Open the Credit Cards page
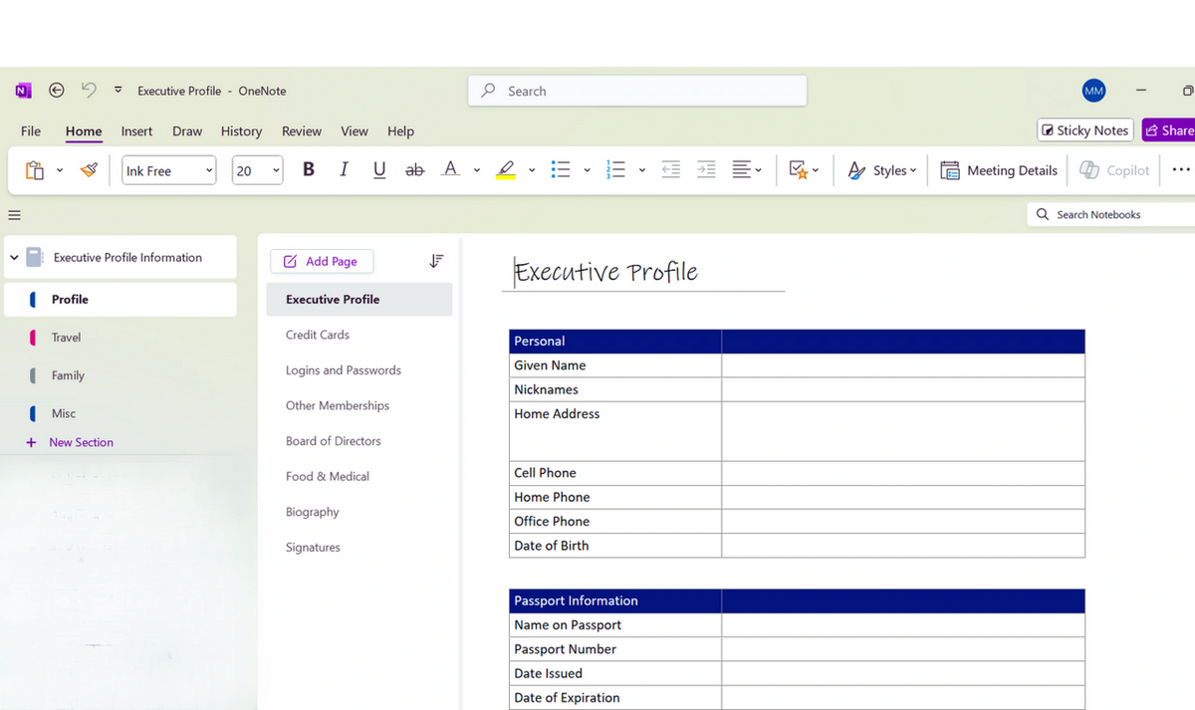The height and width of the screenshot is (710, 1195). point(317,335)
